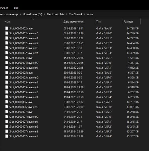Click the Slot_00000006.save file icon

(x=7, y=102)
